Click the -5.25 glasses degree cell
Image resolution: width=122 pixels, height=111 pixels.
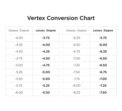click(19, 72)
